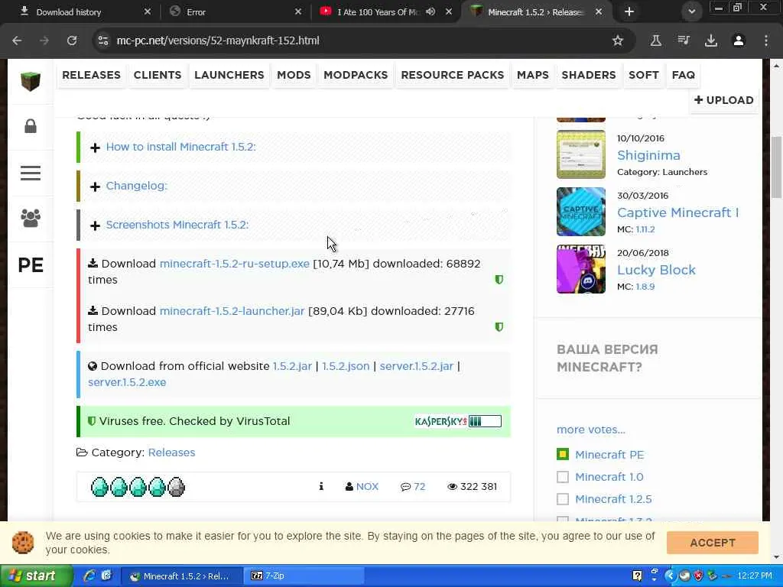Expand Screenshots Minecraft 1.5.2 section
Screen dimensions: 783x587
point(177,225)
